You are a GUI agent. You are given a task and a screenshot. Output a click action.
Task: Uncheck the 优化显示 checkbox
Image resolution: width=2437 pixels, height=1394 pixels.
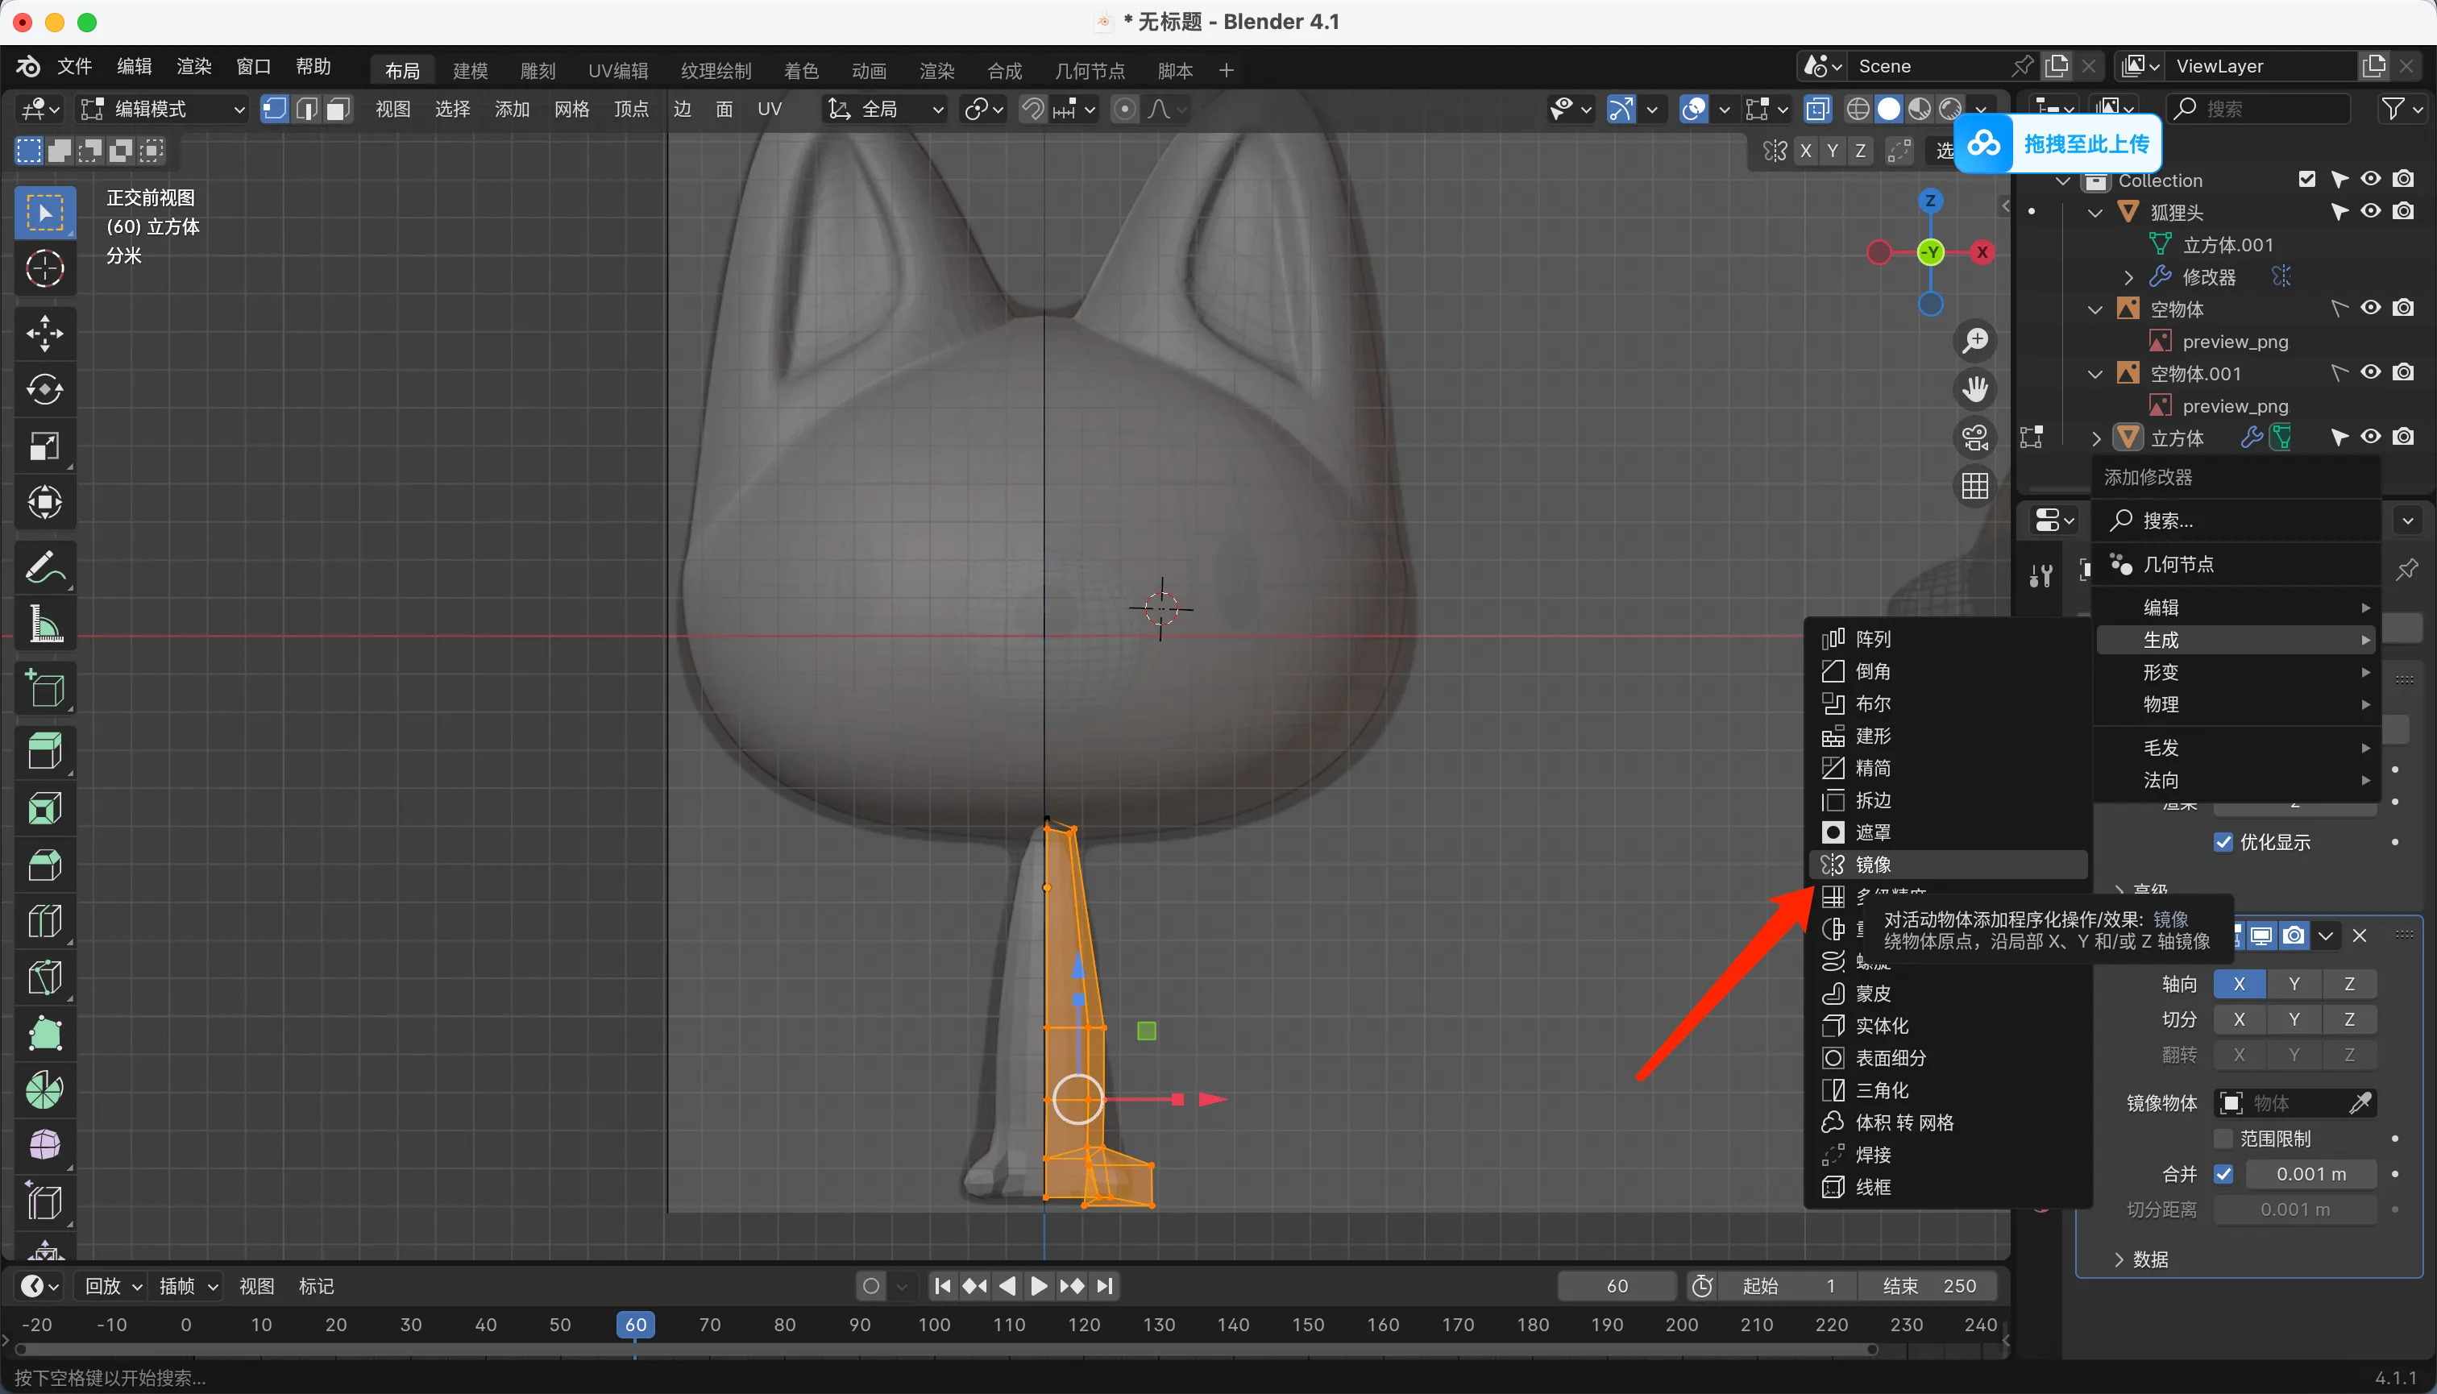pos(2223,843)
